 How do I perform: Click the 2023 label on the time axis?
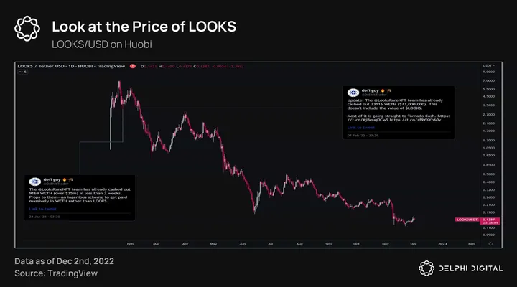pos(442,243)
